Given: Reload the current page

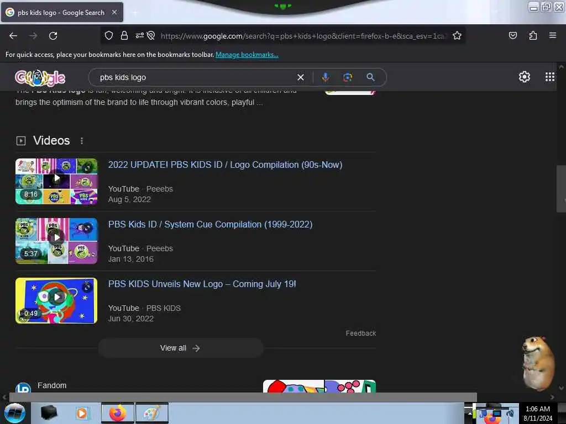Looking at the screenshot, I should pos(53,36).
